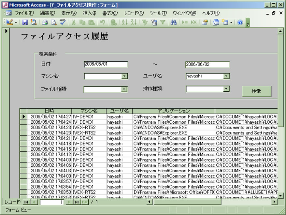Open the ファイル(F) menu
This screenshot has height=215, width=286.
click(24, 13)
